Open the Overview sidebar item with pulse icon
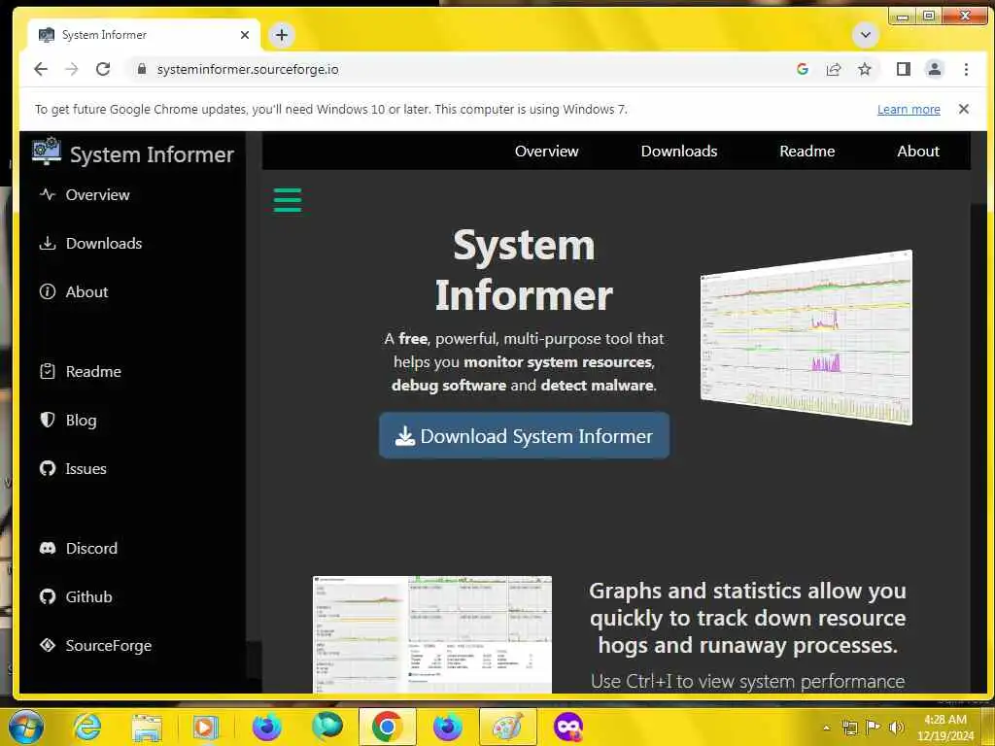The image size is (995, 746). [84, 194]
